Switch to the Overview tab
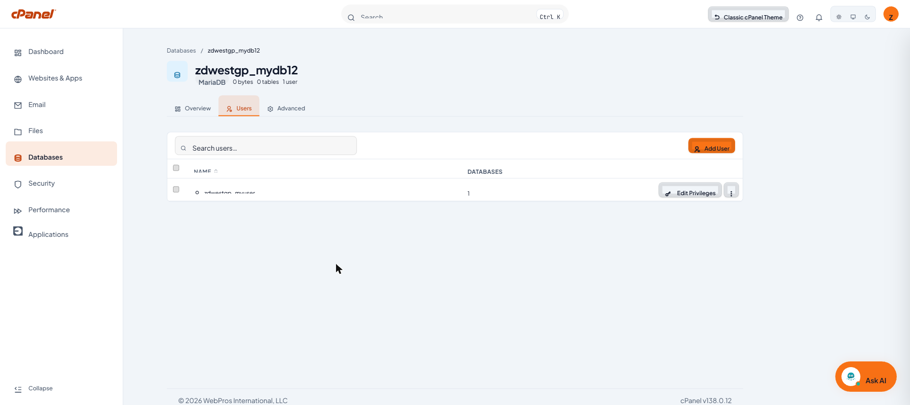 tap(192, 107)
